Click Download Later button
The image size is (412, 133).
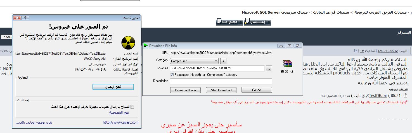point(185,90)
